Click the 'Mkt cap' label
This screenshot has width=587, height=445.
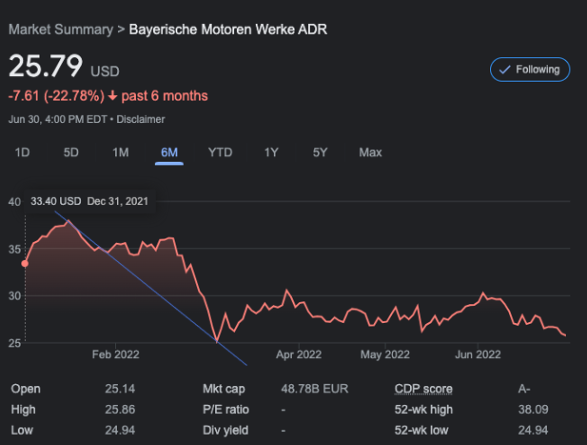224,389
